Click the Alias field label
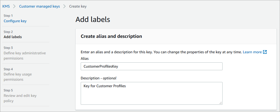This screenshot has width=280, height=112. coord(85,58)
